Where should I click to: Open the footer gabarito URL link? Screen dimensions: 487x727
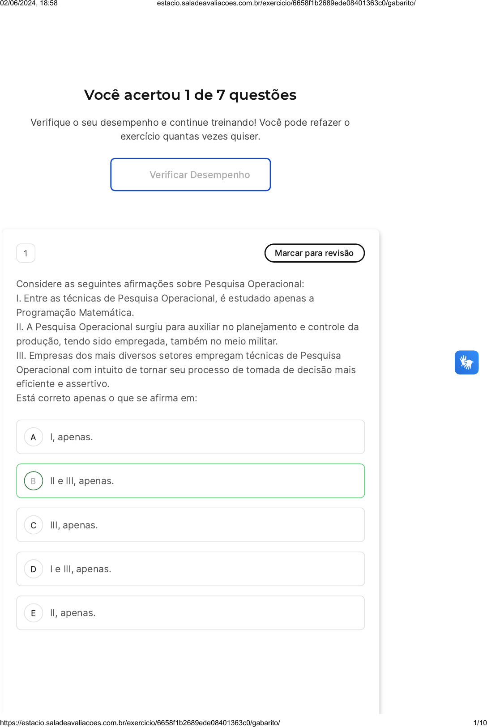tap(140, 723)
